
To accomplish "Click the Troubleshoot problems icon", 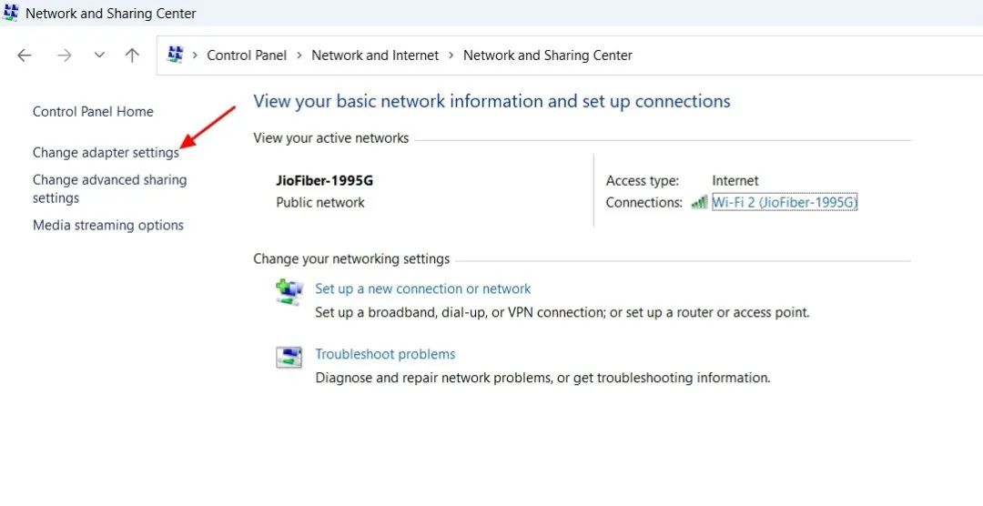I will point(289,357).
